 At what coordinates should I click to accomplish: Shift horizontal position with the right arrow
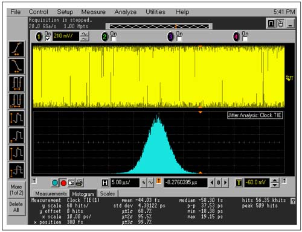coord(225,183)
